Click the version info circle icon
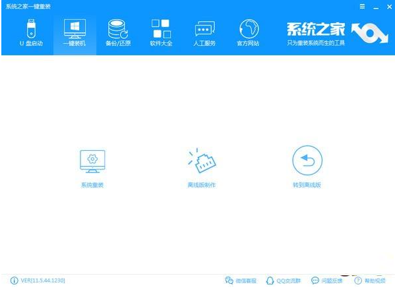This screenshot has height=299, width=395. point(15,281)
